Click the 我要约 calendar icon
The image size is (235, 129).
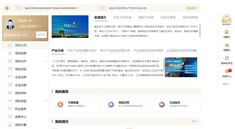[x=226, y=45]
